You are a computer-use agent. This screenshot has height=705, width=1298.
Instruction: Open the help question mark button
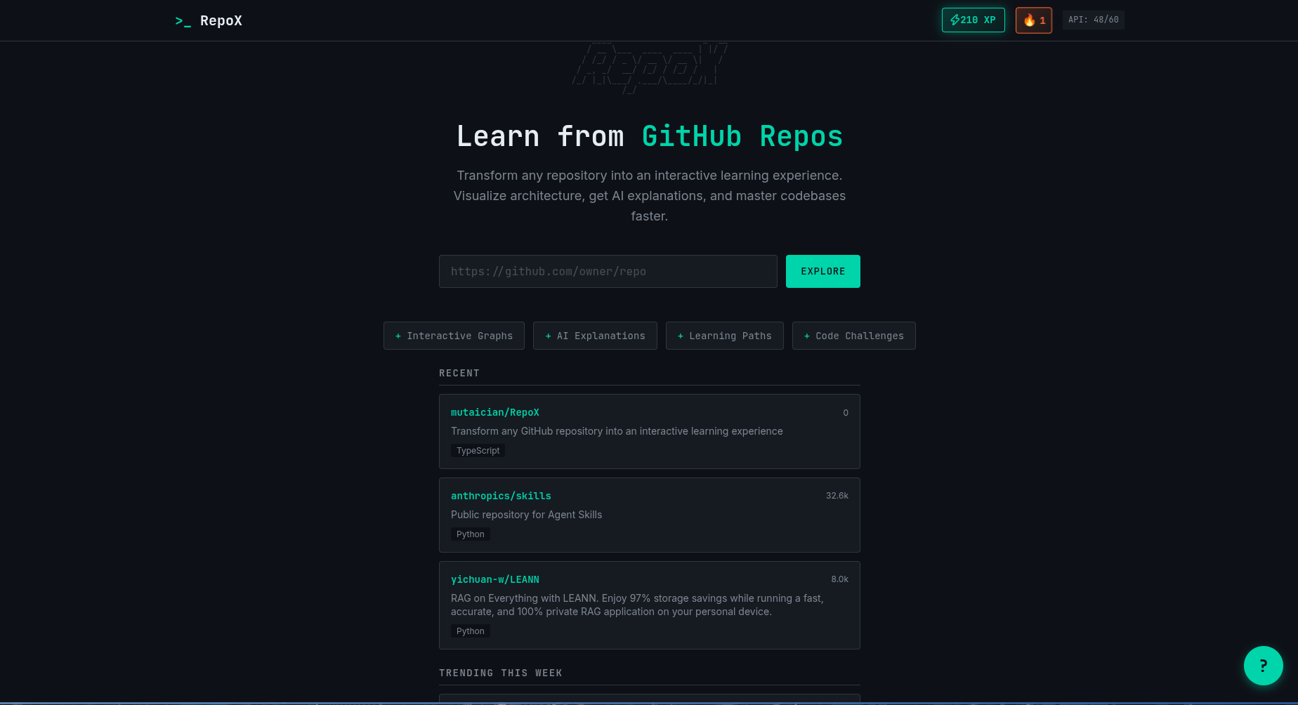pyautogui.click(x=1263, y=665)
